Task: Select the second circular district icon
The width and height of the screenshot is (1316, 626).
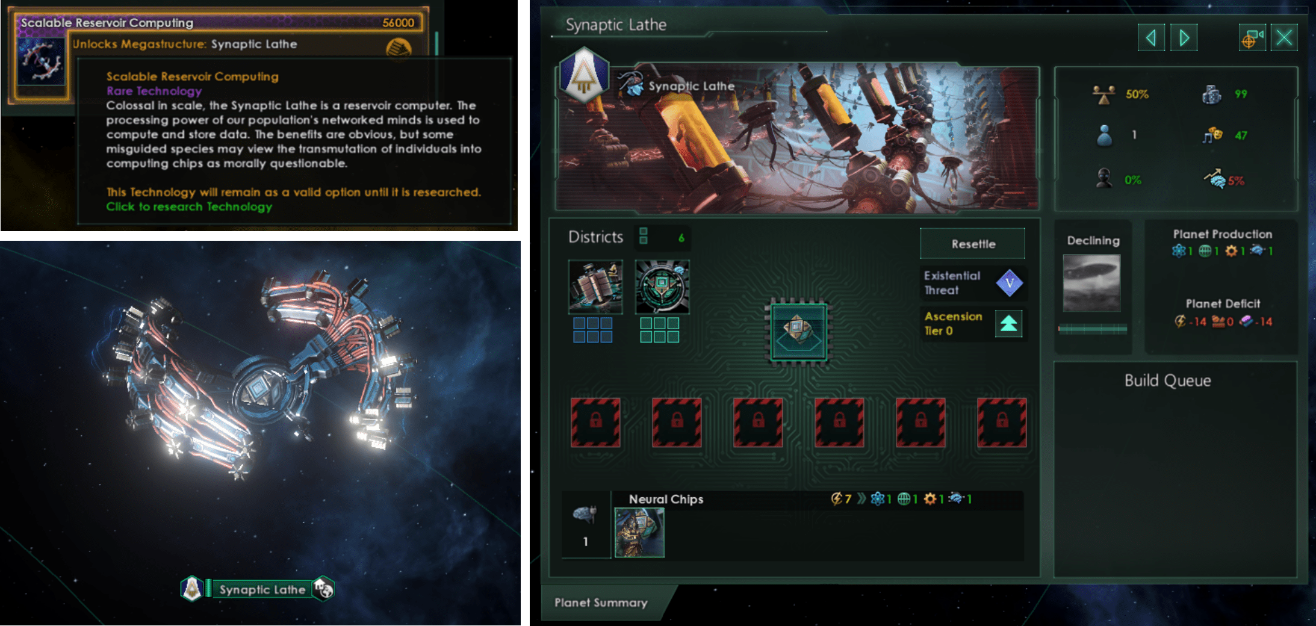Action: (662, 287)
